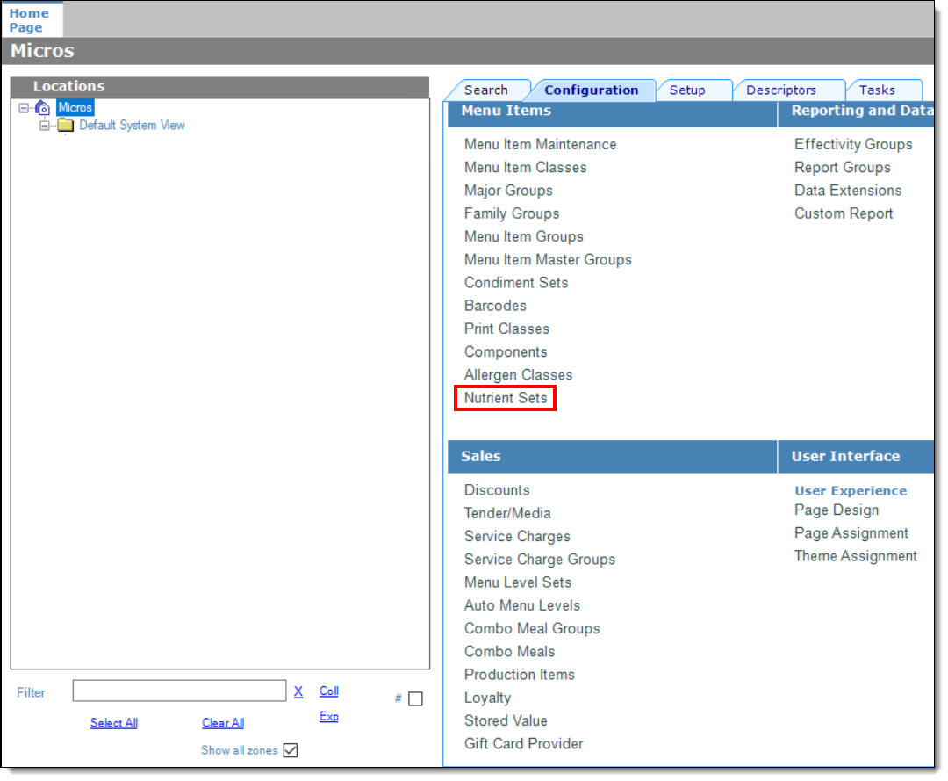Open the Descriptors tab

tap(781, 90)
